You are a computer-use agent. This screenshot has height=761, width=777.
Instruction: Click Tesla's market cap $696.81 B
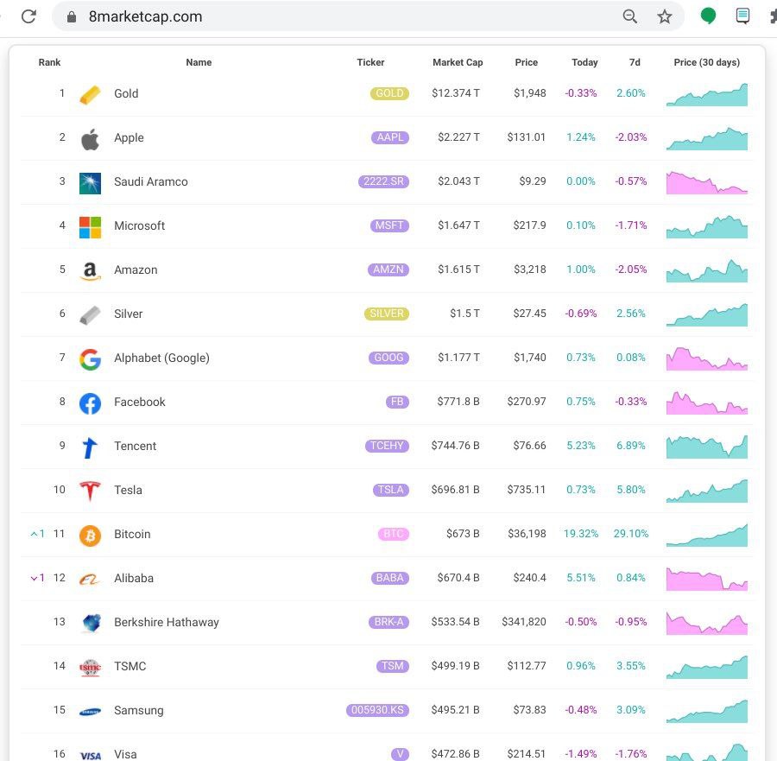tap(455, 490)
